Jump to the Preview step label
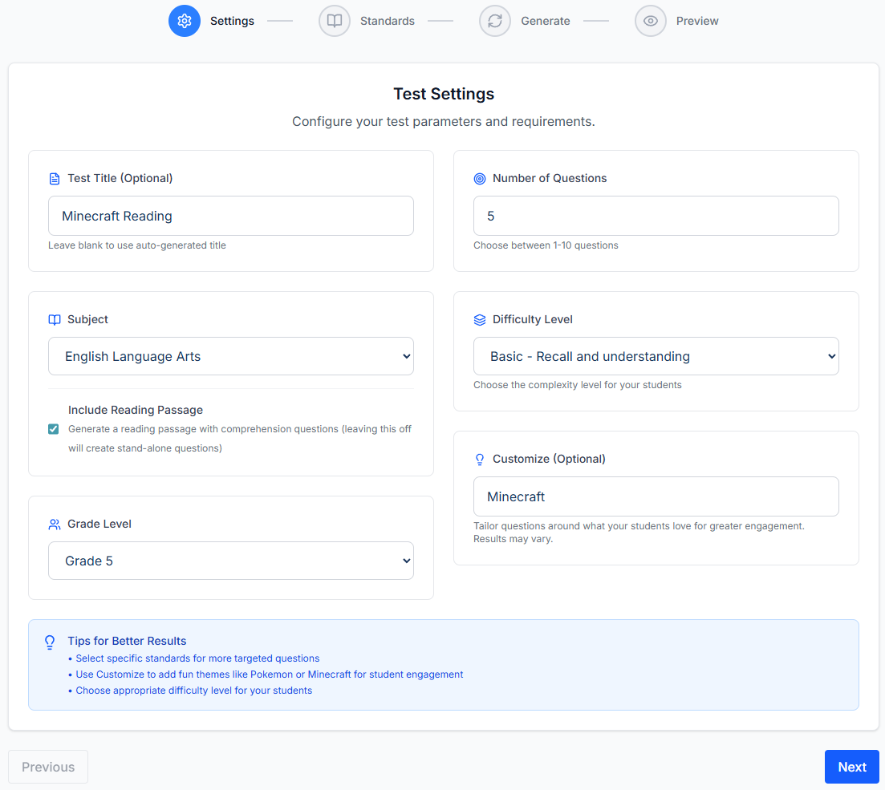 (x=696, y=21)
